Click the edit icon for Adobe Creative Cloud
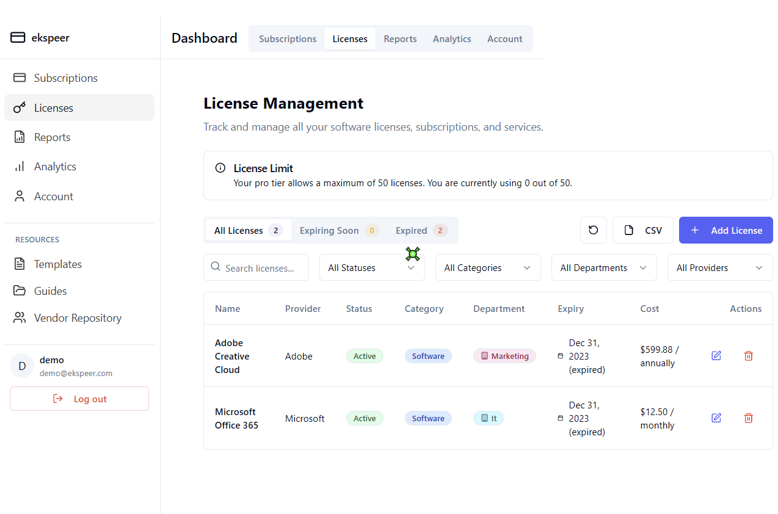 (716, 356)
